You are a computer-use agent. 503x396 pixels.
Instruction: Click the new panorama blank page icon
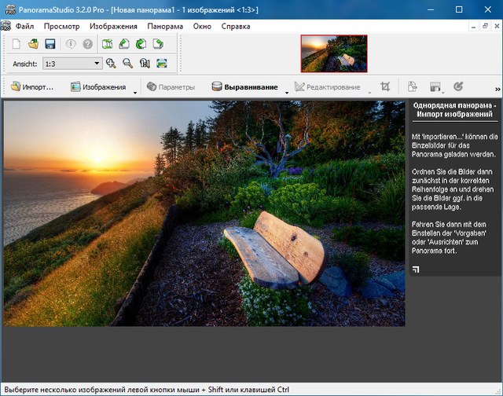pos(18,44)
